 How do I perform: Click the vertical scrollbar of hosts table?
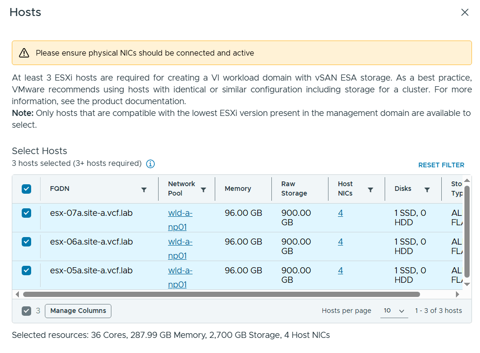[x=467, y=231]
